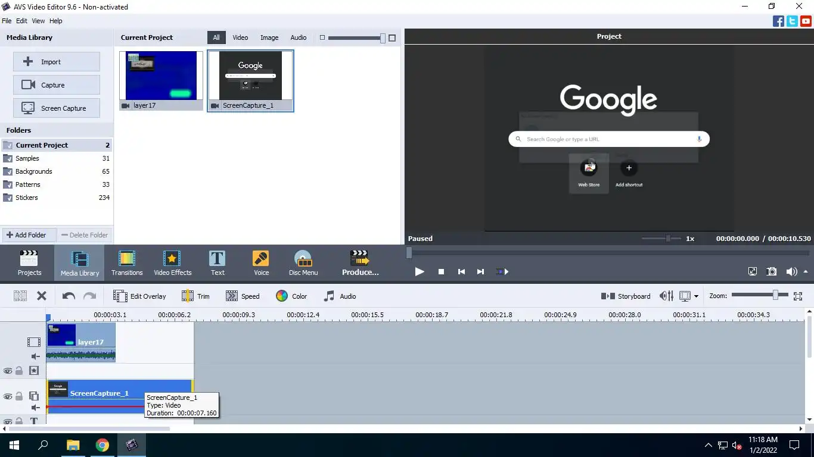The width and height of the screenshot is (814, 457).
Task: Show All media filter tab
Action: click(216, 37)
